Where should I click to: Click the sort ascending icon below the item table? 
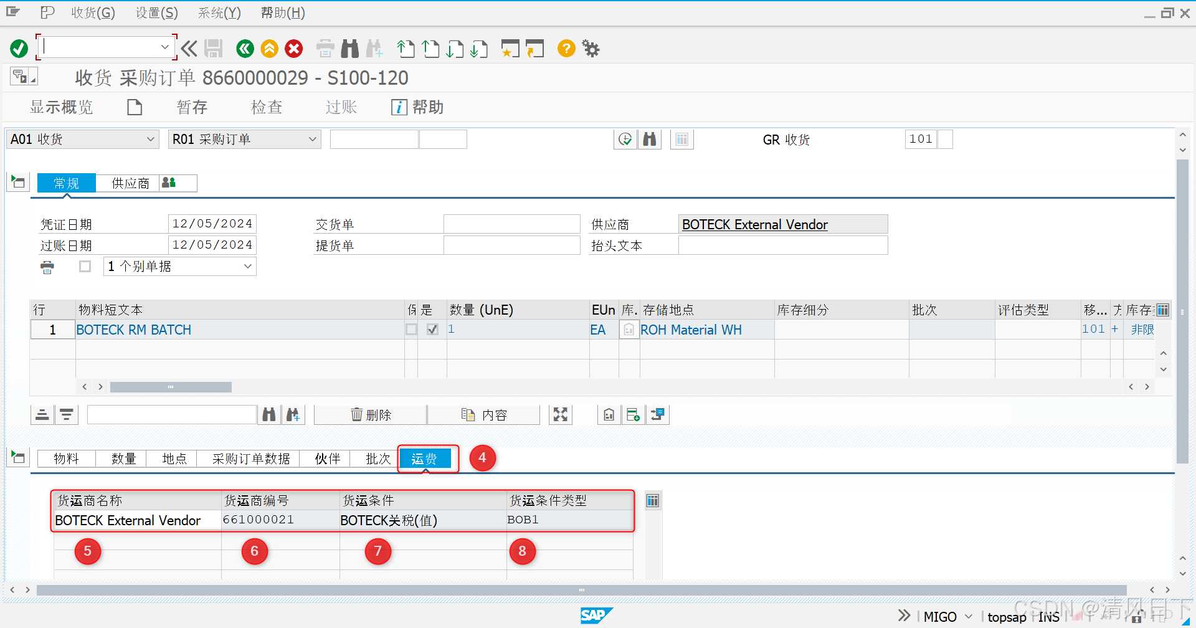pyautogui.click(x=42, y=415)
